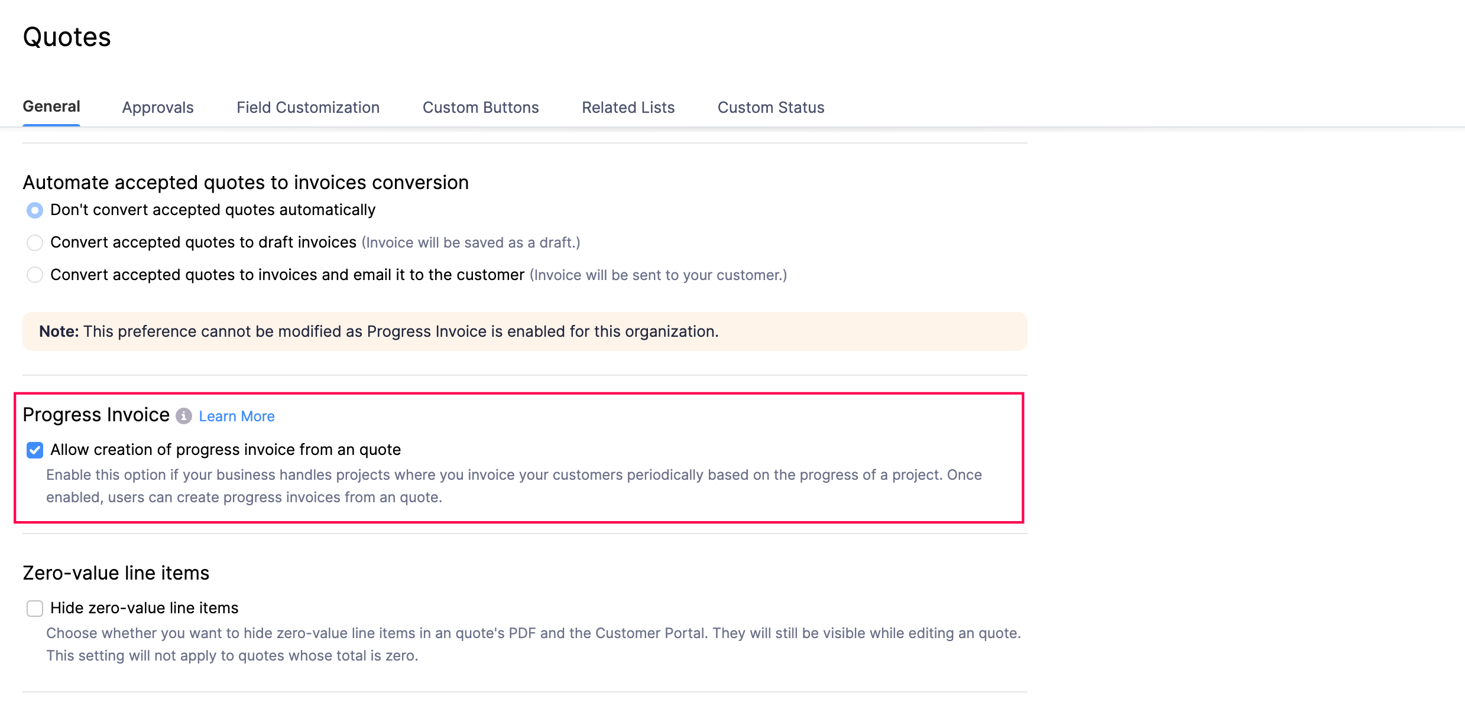Viewport: 1465px width, 709px height.
Task: Click the Quotes page heading
Action: pos(67,37)
